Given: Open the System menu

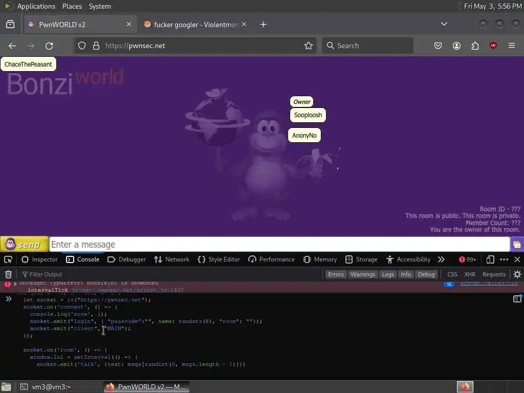Looking at the screenshot, I should pyautogui.click(x=100, y=6).
